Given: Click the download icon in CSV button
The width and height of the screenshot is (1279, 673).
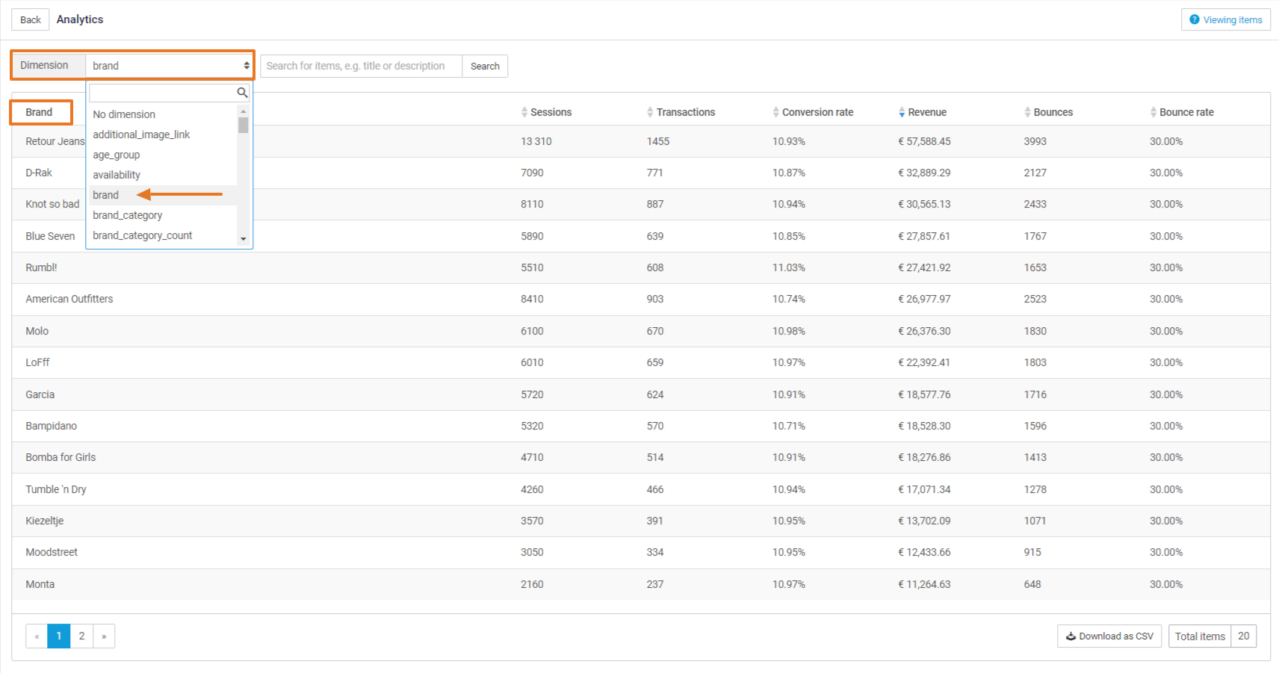Looking at the screenshot, I should (1071, 636).
